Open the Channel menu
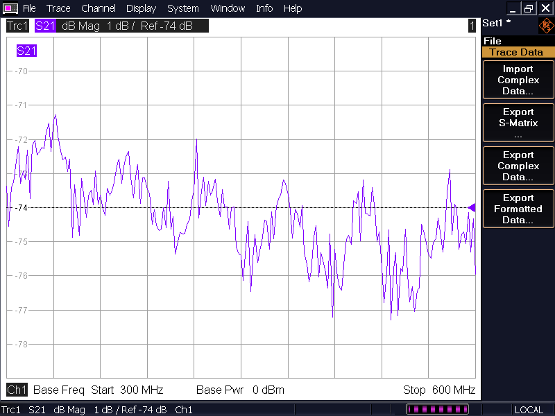Image resolution: width=555 pixels, height=416 pixels. [x=98, y=8]
